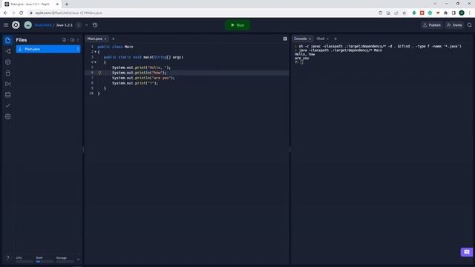Open the user avatar profile

(x=28, y=25)
